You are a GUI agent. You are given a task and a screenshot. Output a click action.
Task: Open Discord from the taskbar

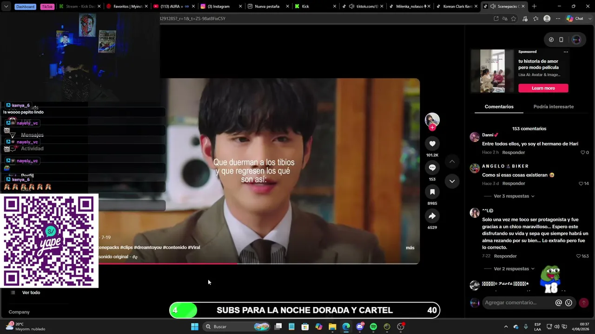(x=360, y=327)
